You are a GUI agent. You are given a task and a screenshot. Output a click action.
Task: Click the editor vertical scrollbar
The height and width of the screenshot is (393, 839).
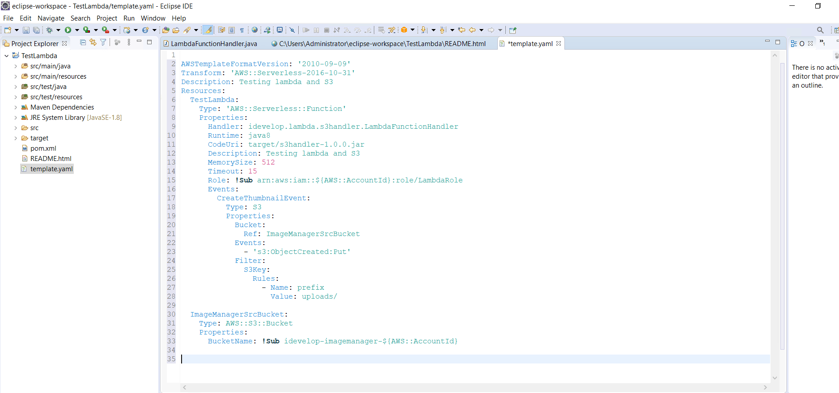point(782,206)
